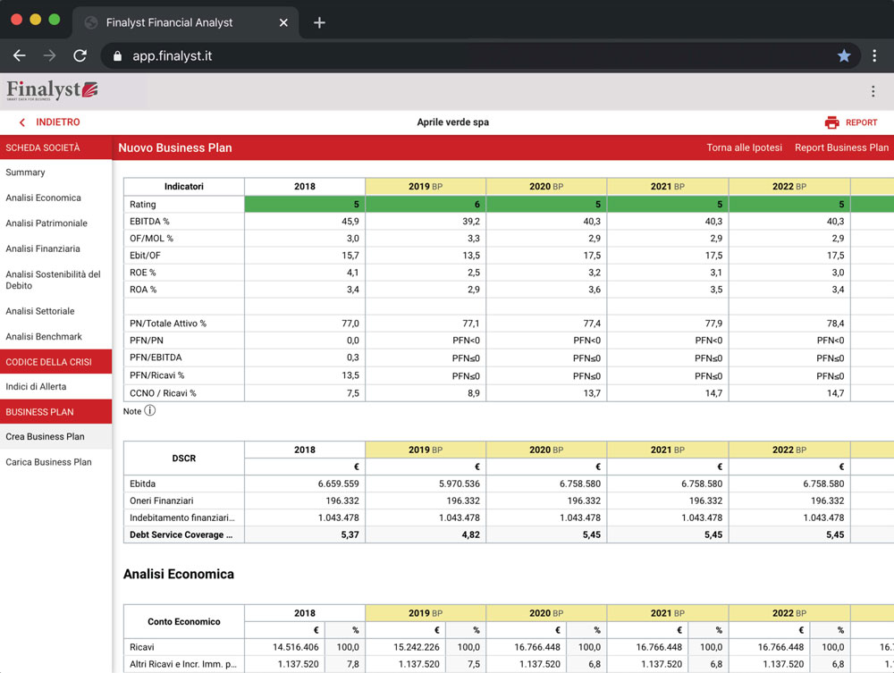Reload the page in browser

(80, 55)
